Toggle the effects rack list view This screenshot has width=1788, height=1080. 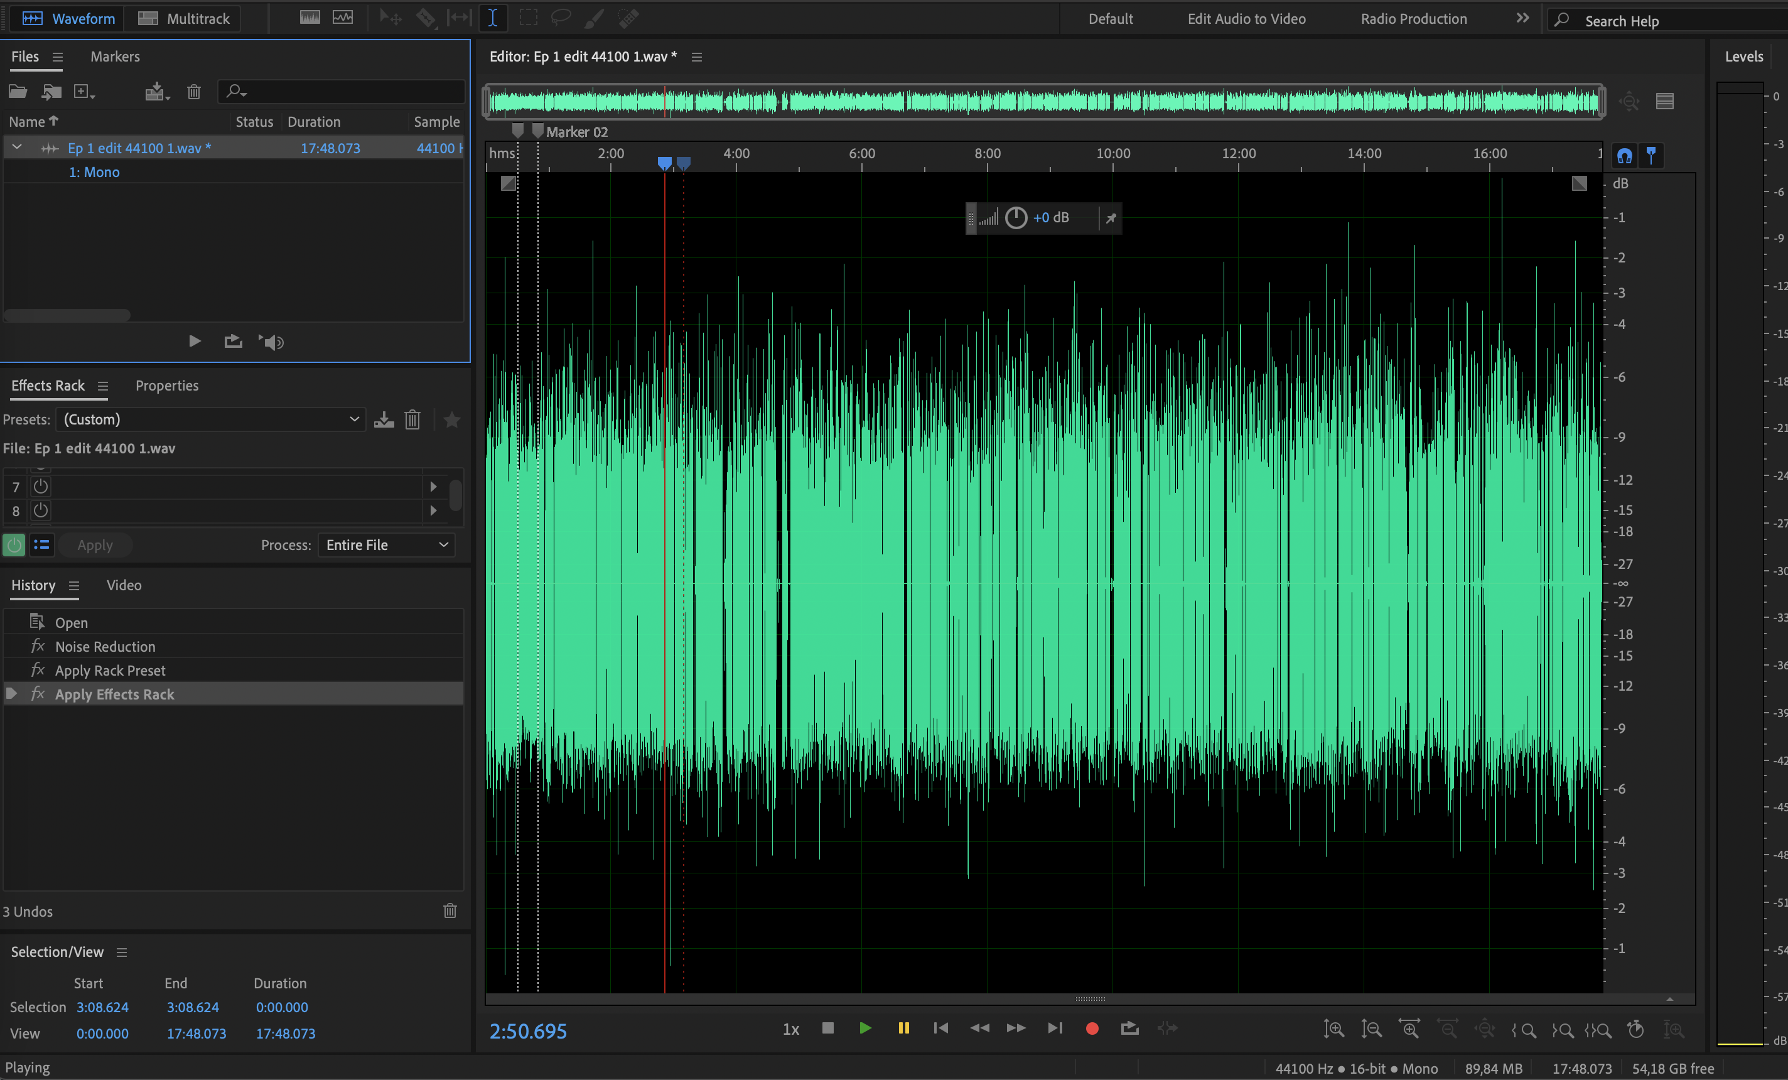[x=41, y=544]
